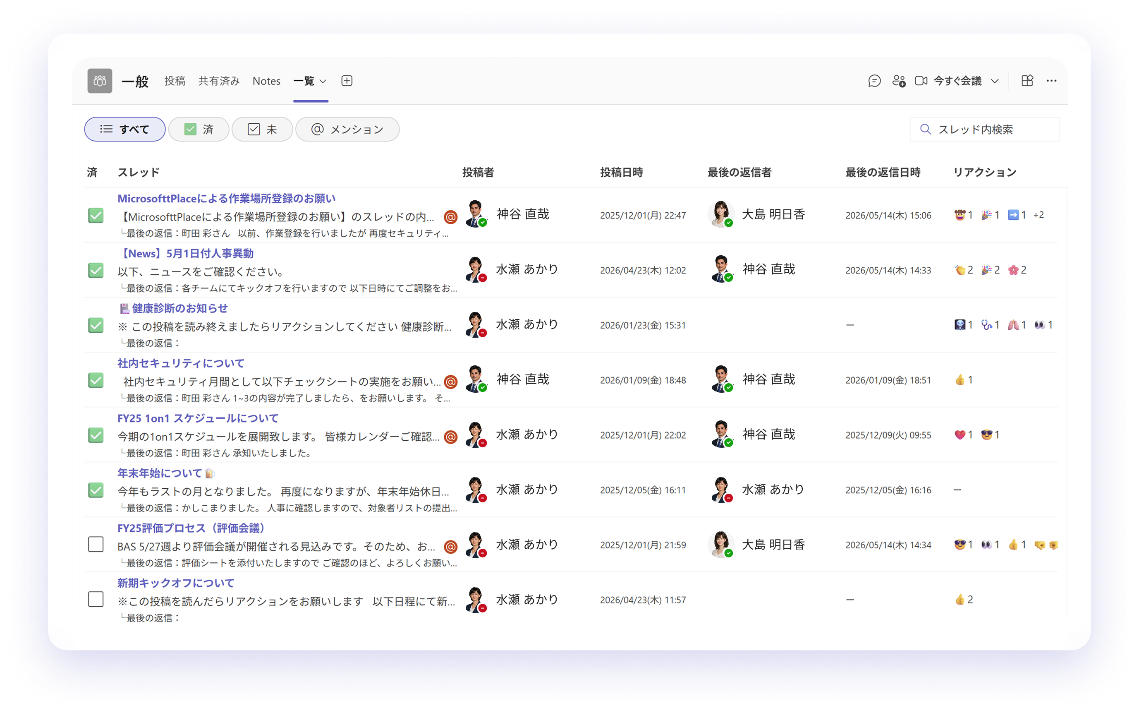Open the add tab plus icon
1139x713 pixels.
347,81
